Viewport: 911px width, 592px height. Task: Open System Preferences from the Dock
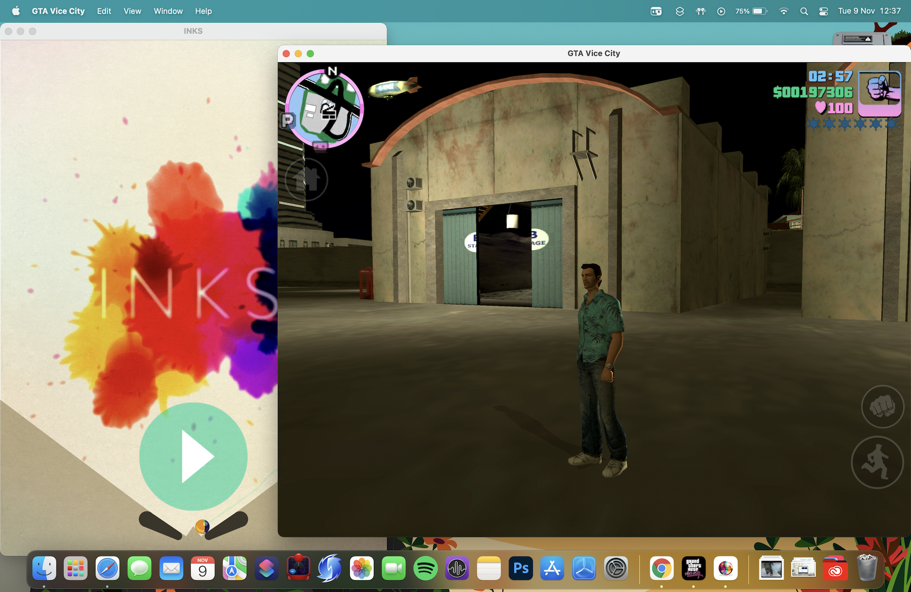(616, 568)
